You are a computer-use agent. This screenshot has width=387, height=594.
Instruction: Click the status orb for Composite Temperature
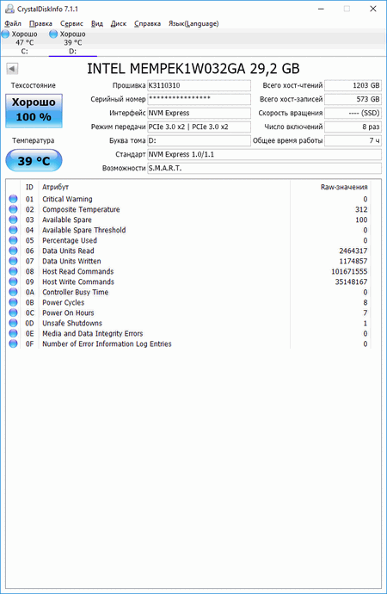coord(13,209)
